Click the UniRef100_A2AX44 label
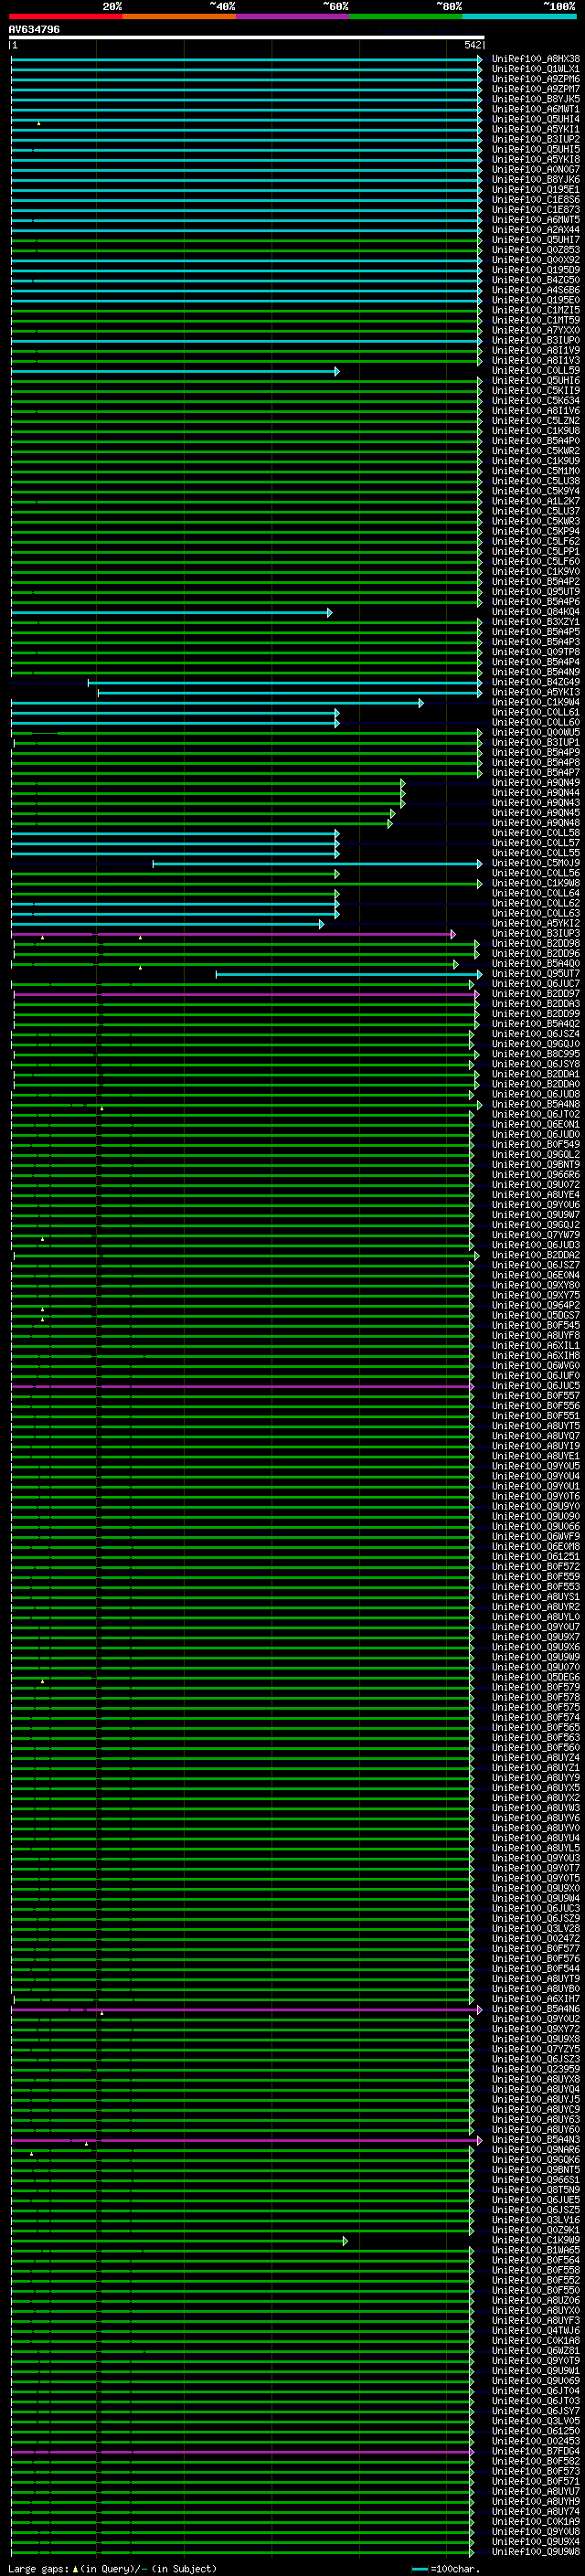Screen dimensions: 585x2576 click(535, 230)
